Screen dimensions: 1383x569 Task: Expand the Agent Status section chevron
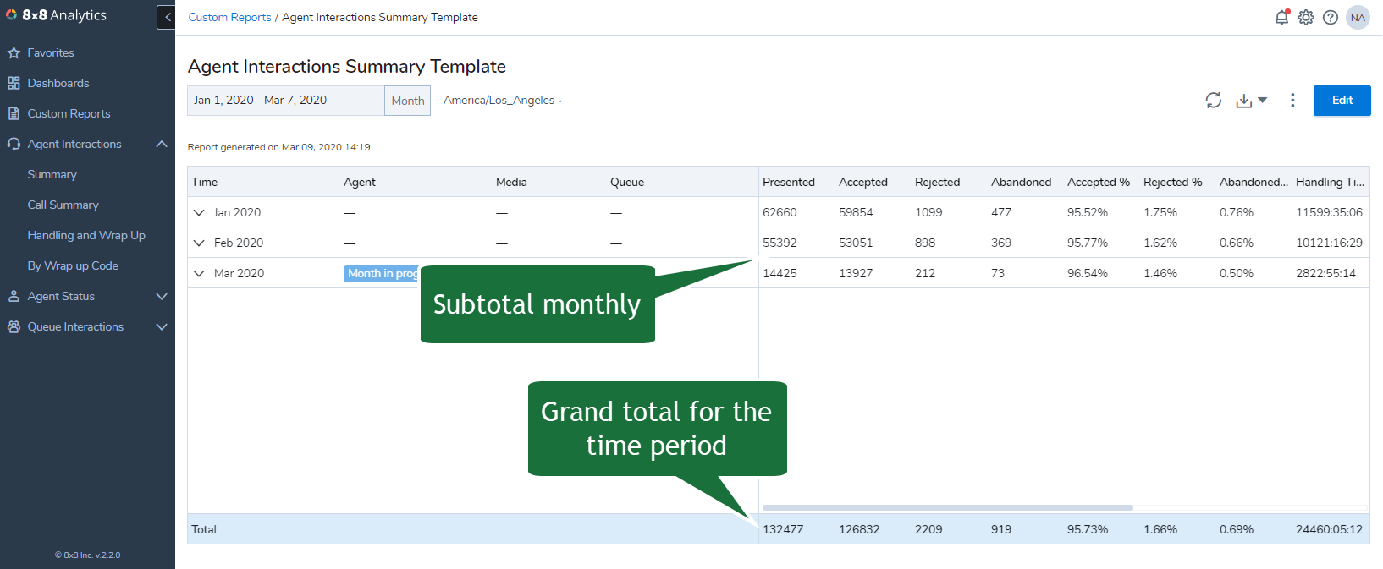click(162, 296)
